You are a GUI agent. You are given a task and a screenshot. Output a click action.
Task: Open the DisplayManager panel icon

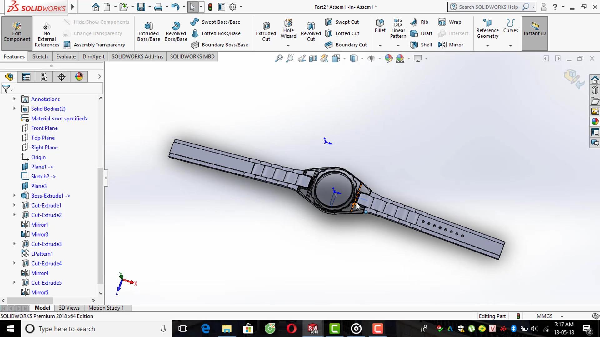tap(79, 77)
